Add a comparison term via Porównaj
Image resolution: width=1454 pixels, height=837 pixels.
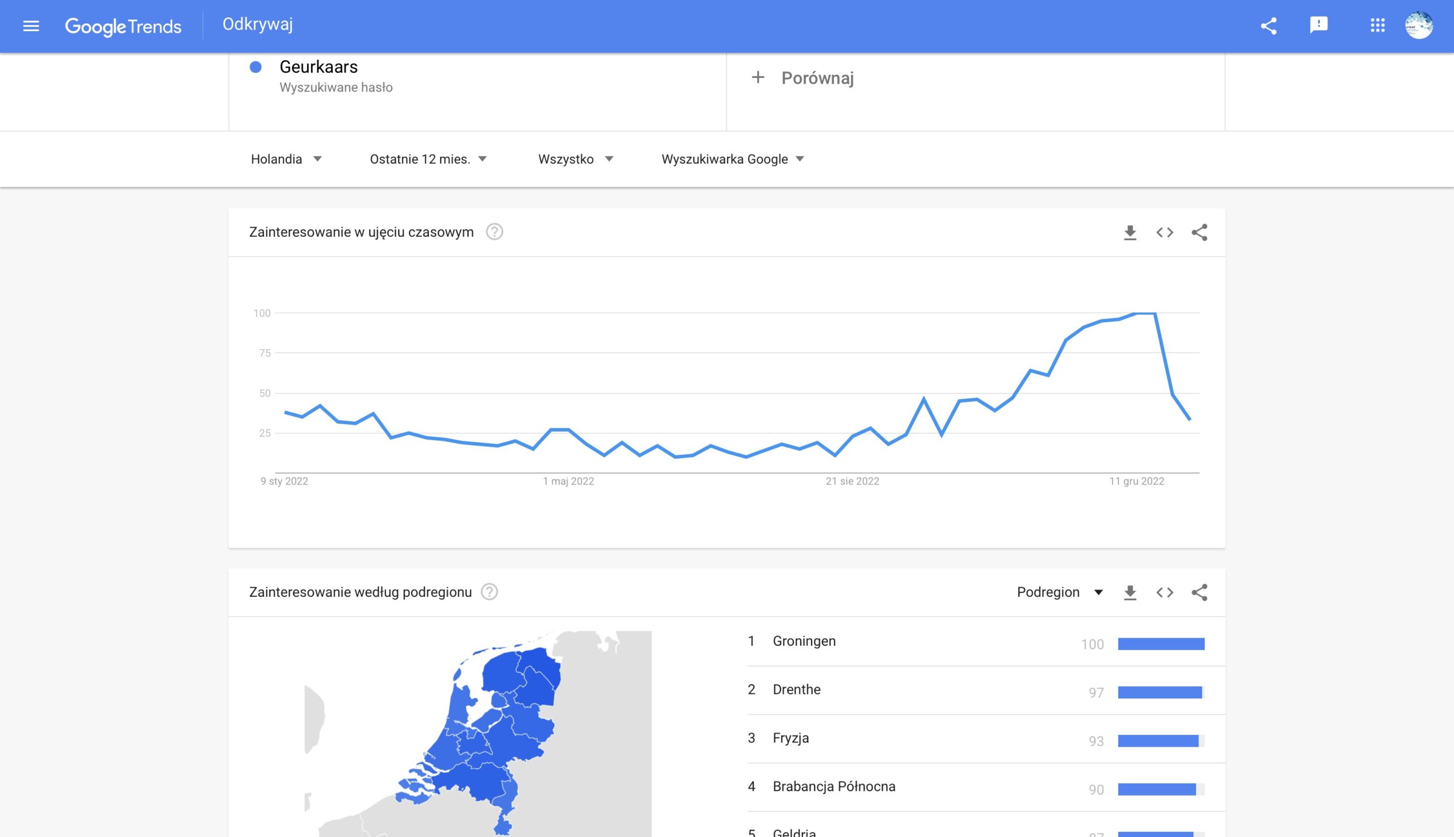(817, 78)
